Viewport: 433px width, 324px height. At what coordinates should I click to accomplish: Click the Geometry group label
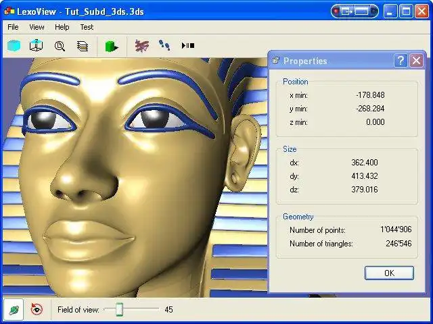[x=298, y=217]
